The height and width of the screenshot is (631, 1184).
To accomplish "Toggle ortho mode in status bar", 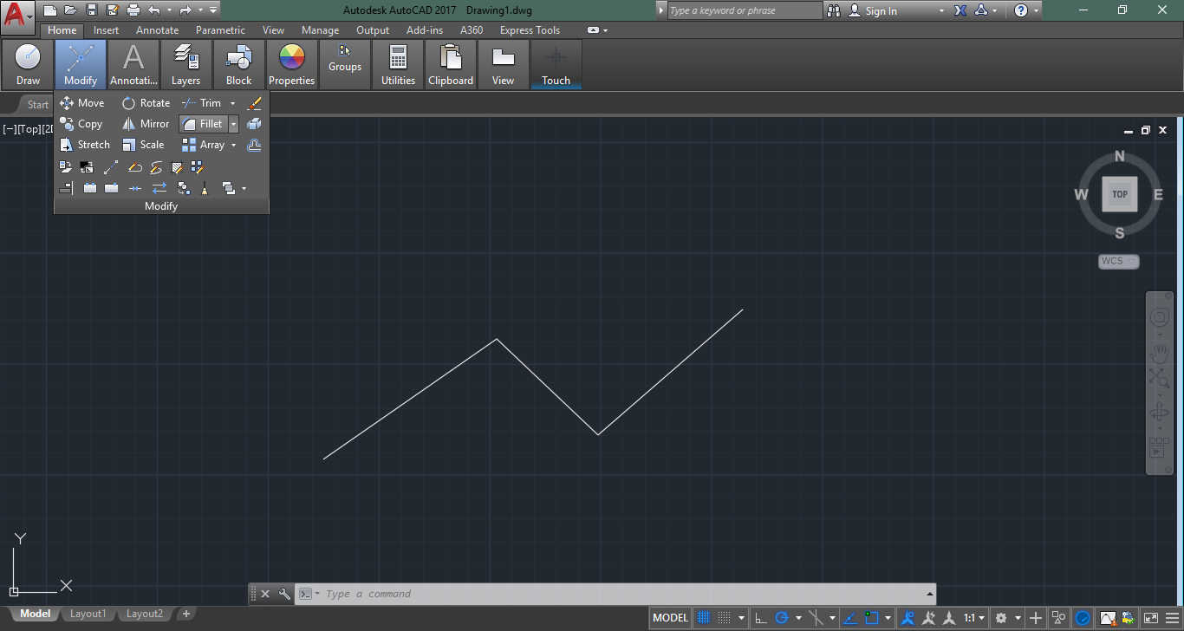I will click(760, 618).
